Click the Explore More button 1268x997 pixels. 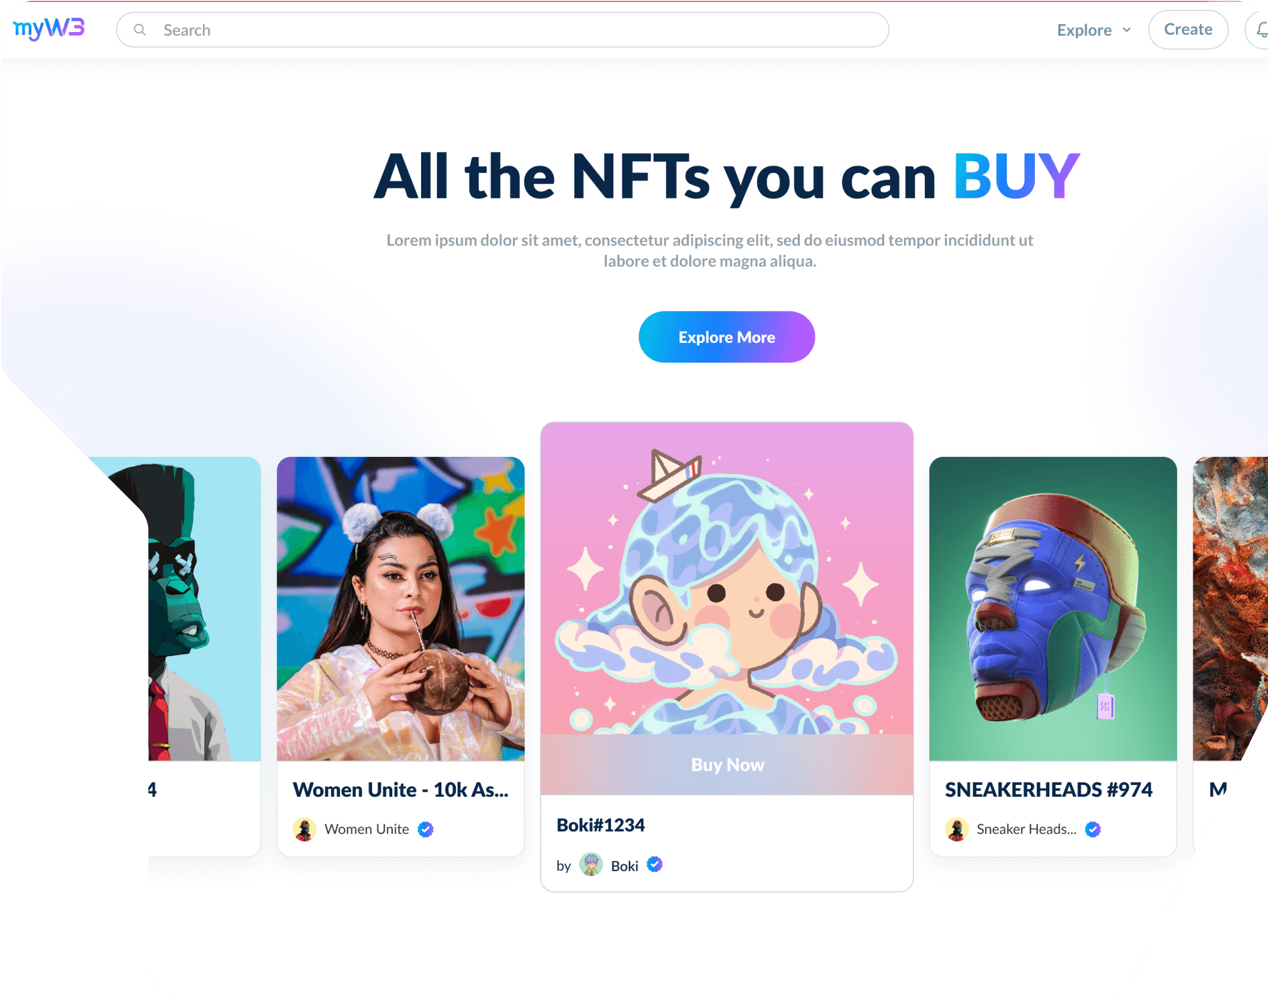coord(726,337)
